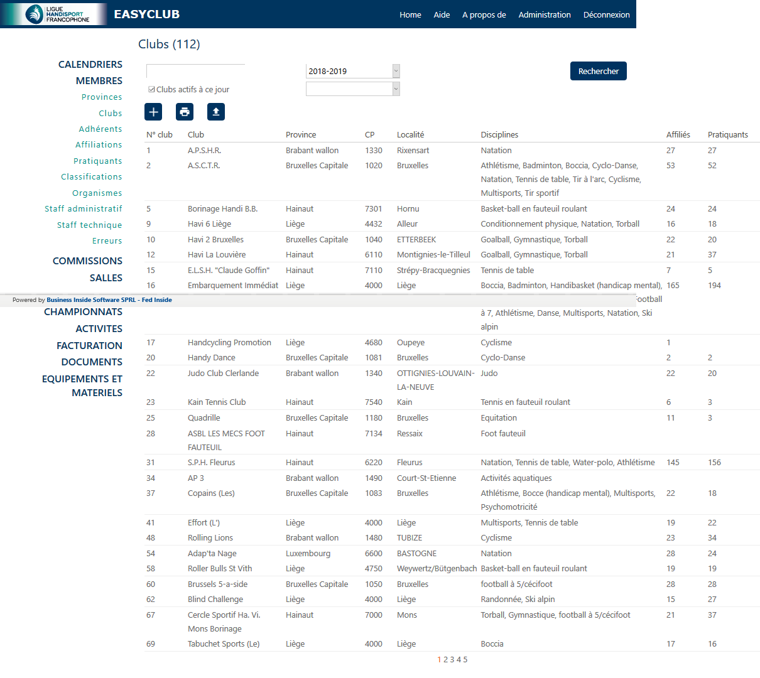The width and height of the screenshot is (760, 678).
Task: Open the 2018-2019 season dropdown
Action: (353, 71)
